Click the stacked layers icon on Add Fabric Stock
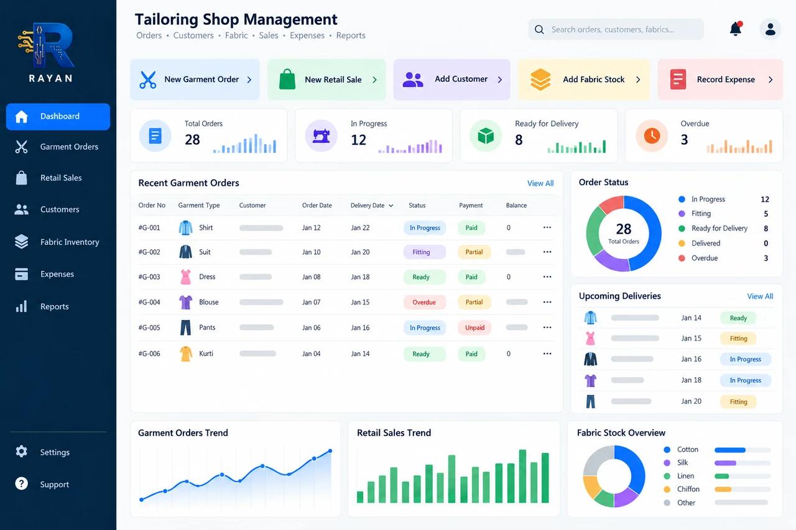The height and width of the screenshot is (530, 796). (x=540, y=80)
